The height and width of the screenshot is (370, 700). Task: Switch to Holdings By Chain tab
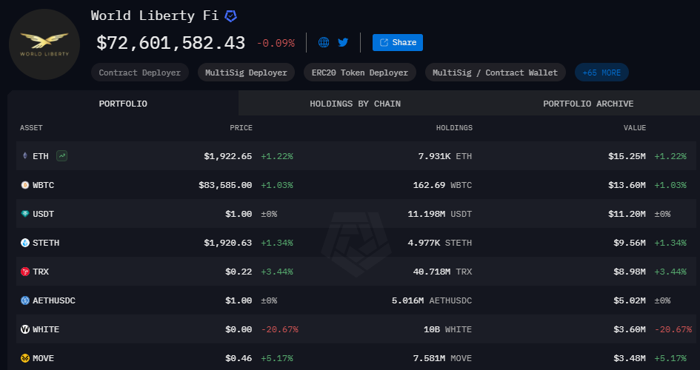355,104
